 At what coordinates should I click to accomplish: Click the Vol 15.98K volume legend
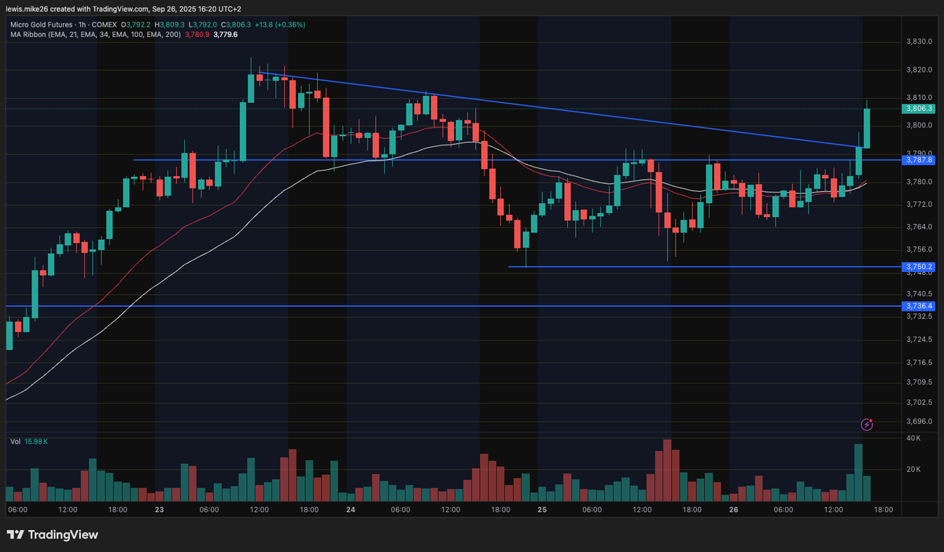tap(29, 442)
